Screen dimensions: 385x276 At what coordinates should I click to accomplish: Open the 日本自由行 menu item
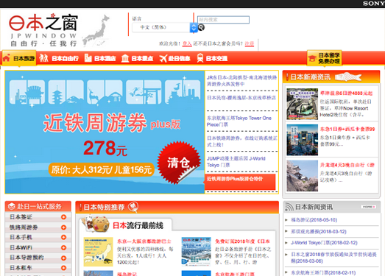pyautogui.click(x=66, y=58)
